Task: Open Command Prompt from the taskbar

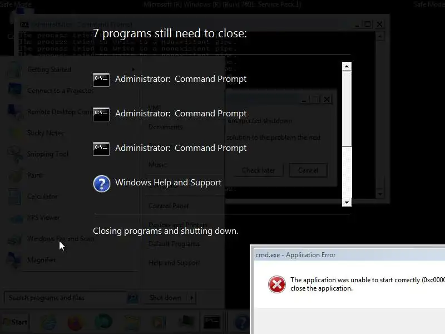Action: pyautogui.click(x=212, y=322)
